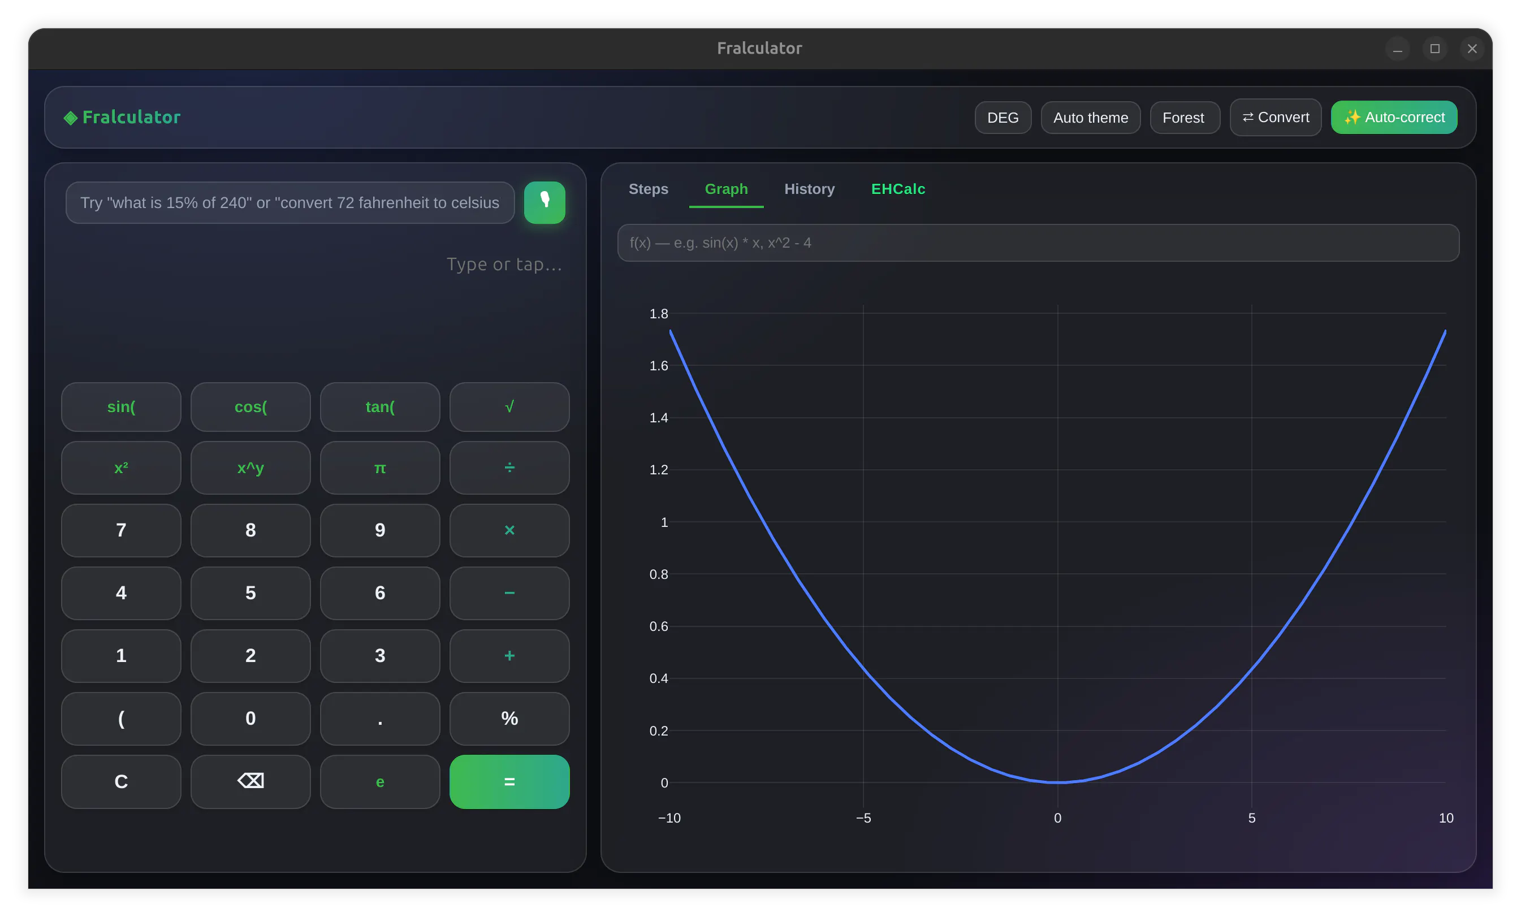Tap the percent key

509,719
